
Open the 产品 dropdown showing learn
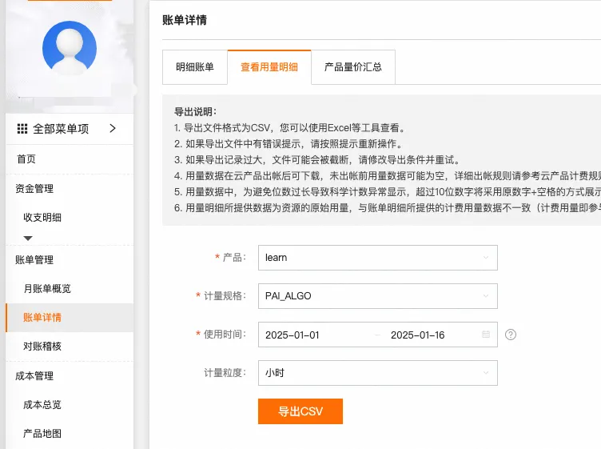coord(378,258)
